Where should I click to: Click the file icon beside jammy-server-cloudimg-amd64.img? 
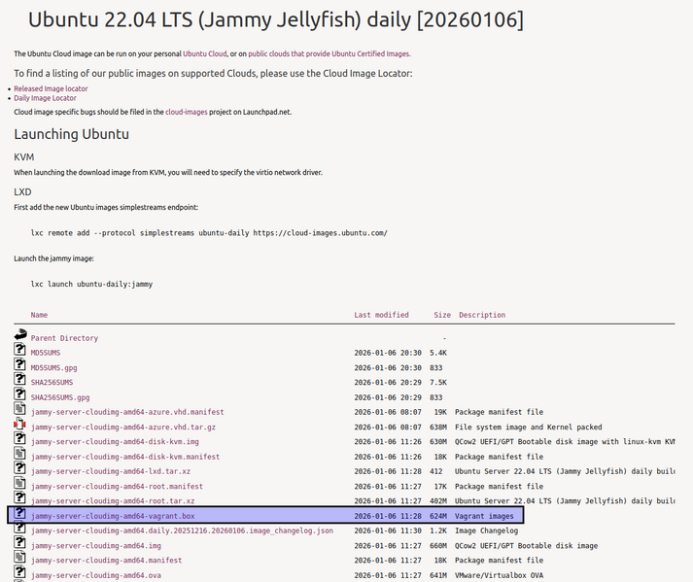tap(19, 542)
